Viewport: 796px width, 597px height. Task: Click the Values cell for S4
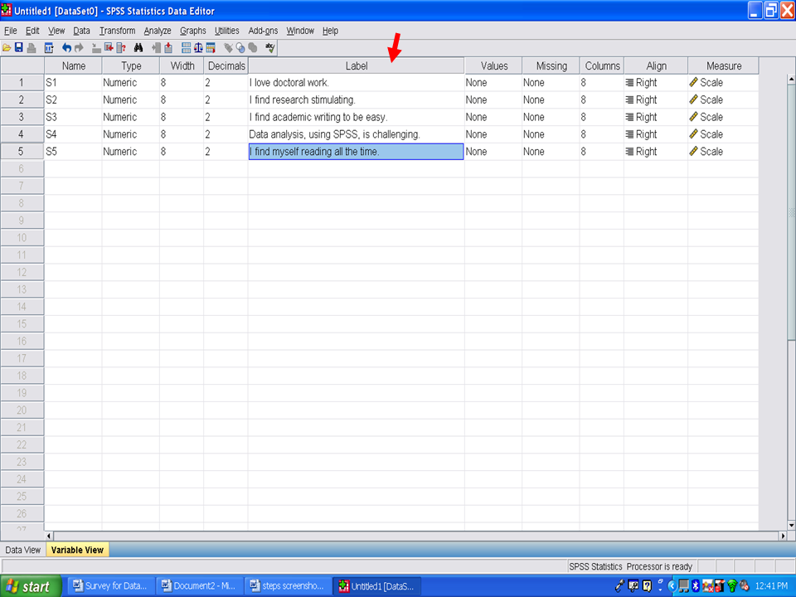tap(492, 134)
